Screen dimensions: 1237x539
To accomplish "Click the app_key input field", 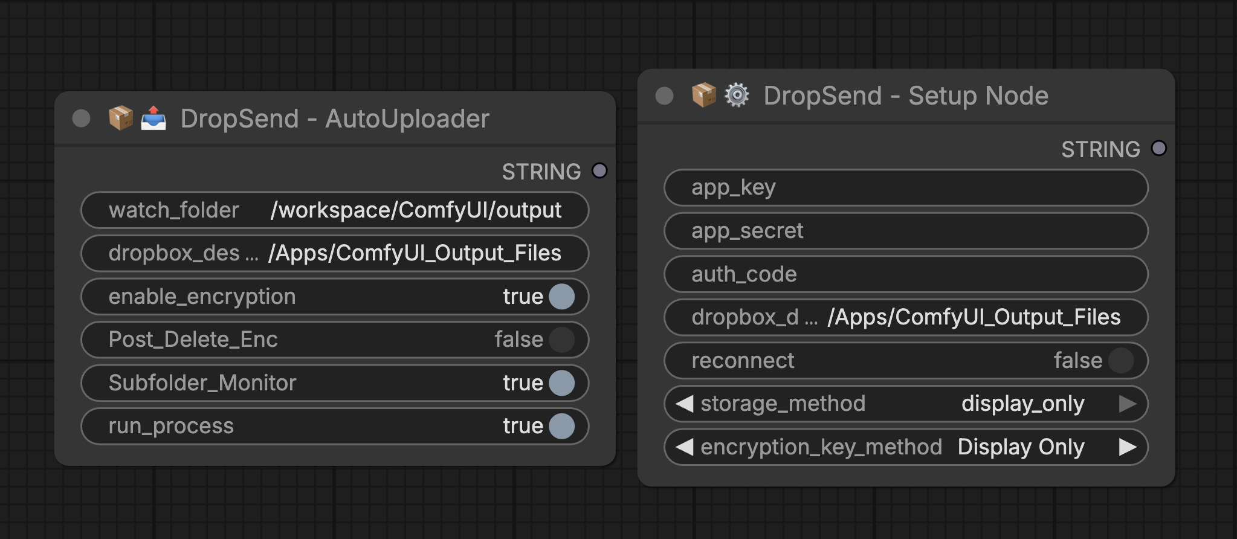I will click(905, 187).
